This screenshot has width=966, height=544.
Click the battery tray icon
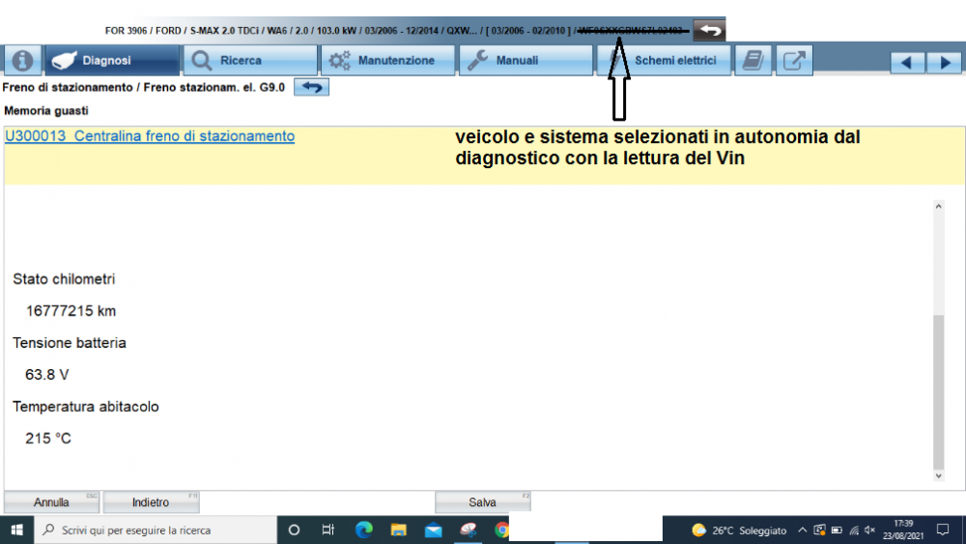tap(837, 530)
